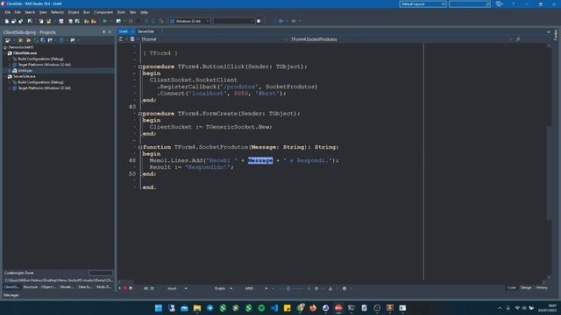Screen dimensions: 561x315
Task: Open the File menu
Action: tap(8, 12)
